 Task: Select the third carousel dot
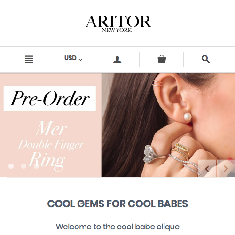pyautogui.click(x=36, y=166)
